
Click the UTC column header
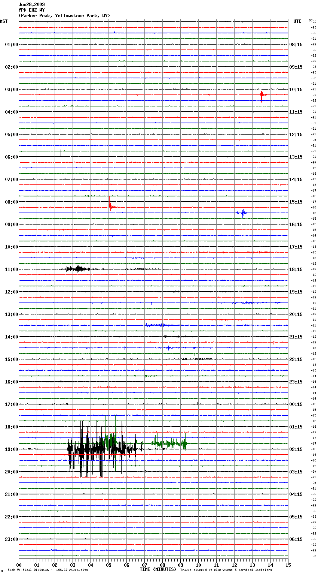click(297, 21)
